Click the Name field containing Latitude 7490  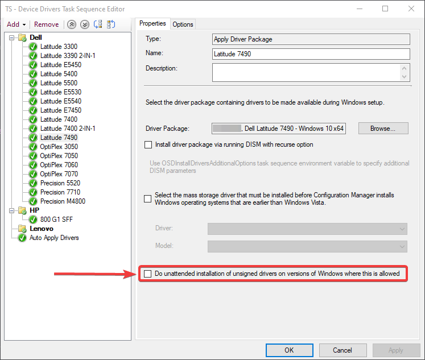coord(311,54)
